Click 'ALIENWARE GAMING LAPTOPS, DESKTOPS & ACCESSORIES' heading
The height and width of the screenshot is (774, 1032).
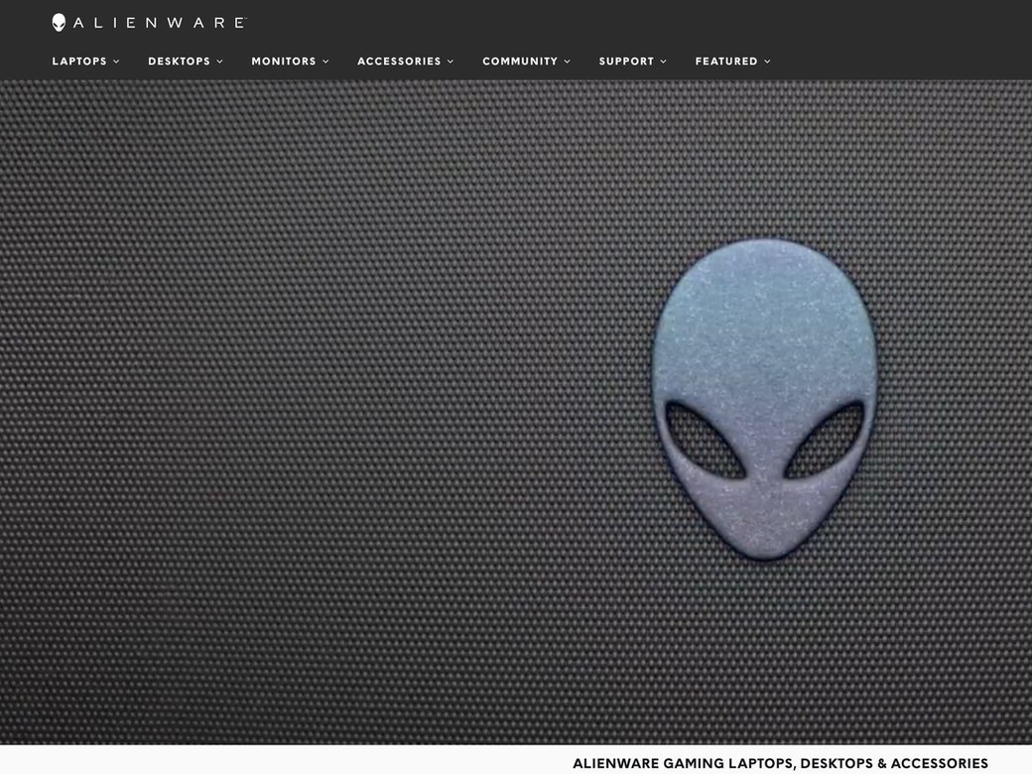coord(781,763)
